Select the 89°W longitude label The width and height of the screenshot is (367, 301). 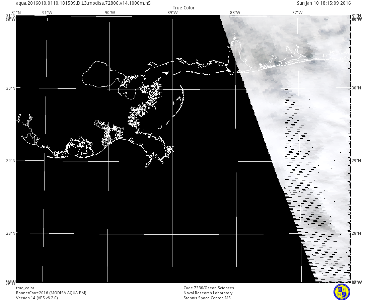coord(172,13)
